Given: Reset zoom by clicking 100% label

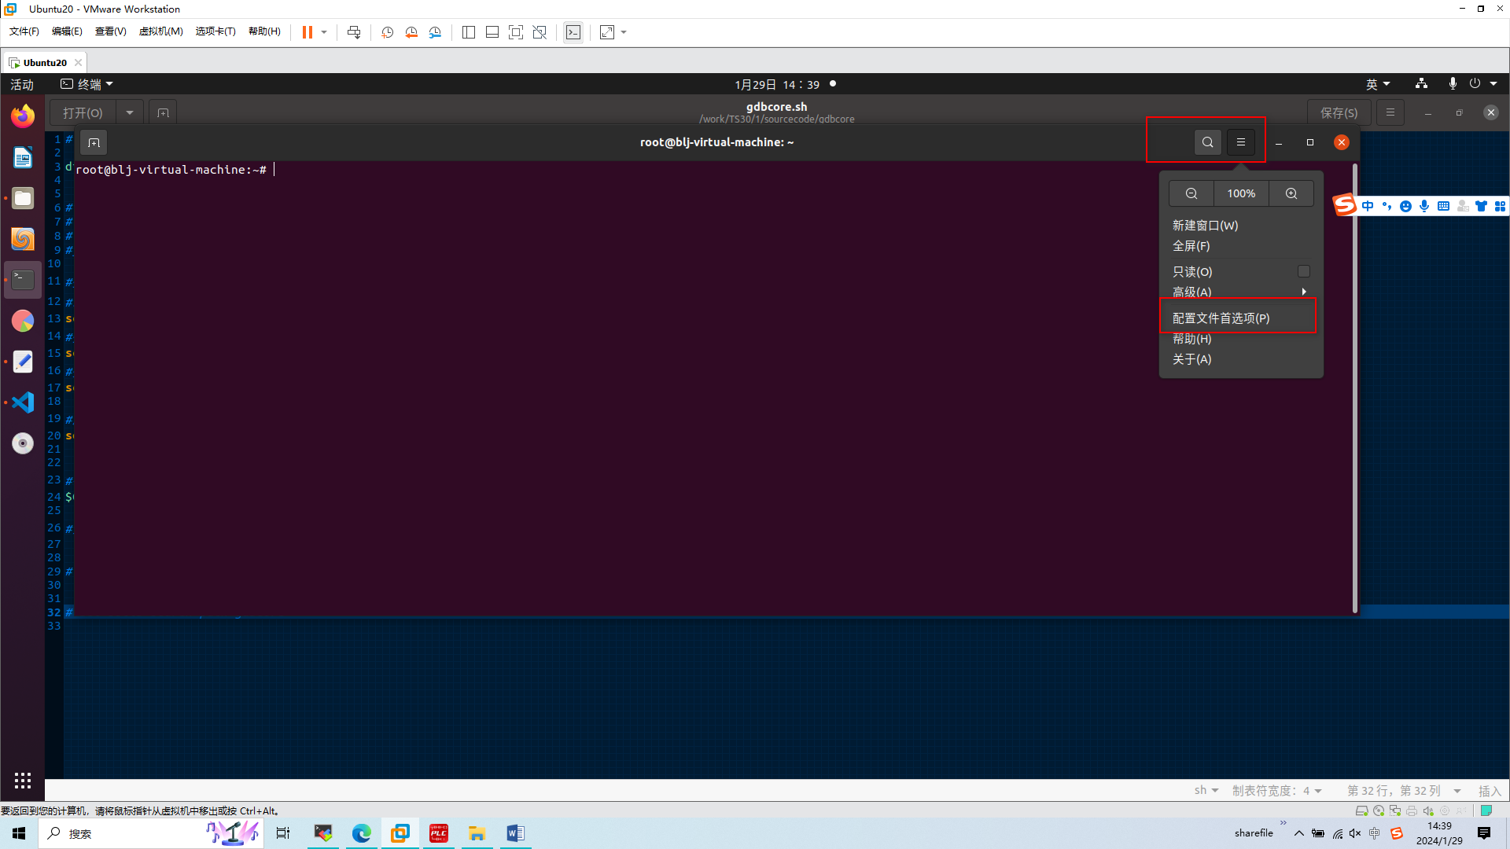Looking at the screenshot, I should tap(1241, 193).
